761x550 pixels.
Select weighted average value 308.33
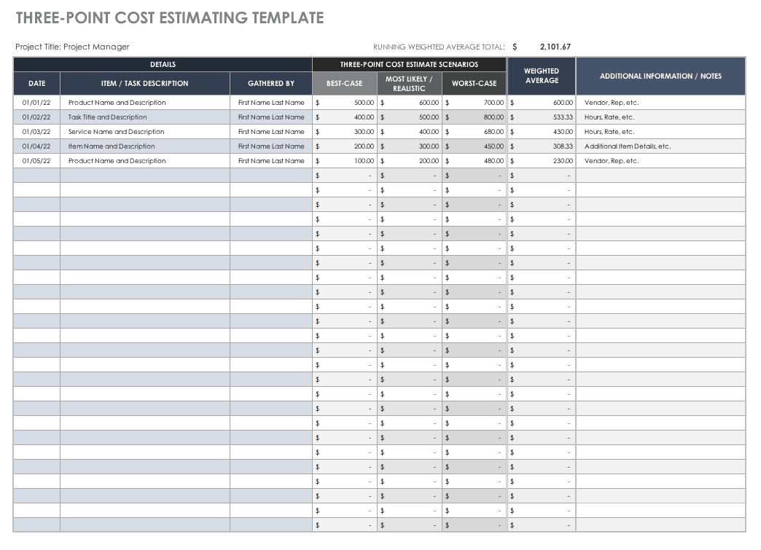click(561, 146)
